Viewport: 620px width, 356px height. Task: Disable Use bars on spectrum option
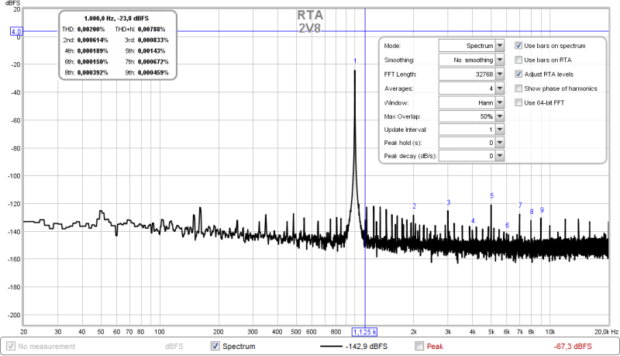click(x=519, y=46)
